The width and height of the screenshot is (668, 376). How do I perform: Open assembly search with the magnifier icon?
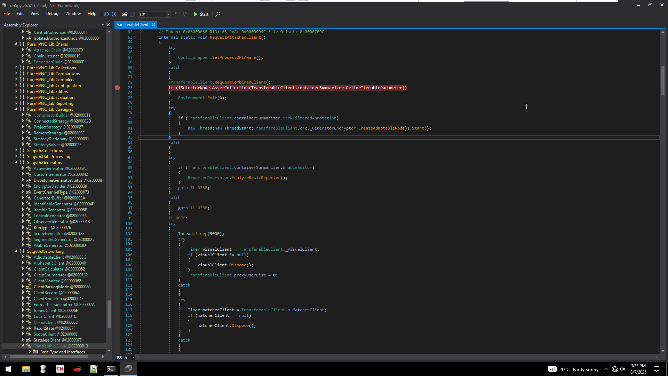218,14
